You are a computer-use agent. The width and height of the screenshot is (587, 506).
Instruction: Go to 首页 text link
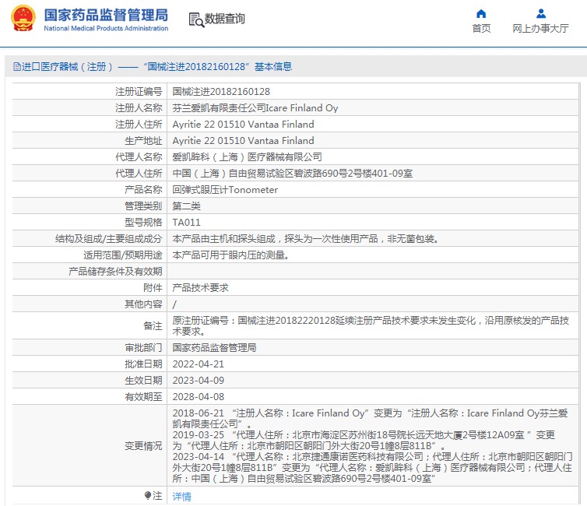[x=481, y=29]
